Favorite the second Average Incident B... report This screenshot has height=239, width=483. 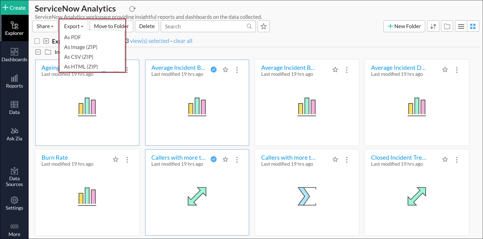225,70
